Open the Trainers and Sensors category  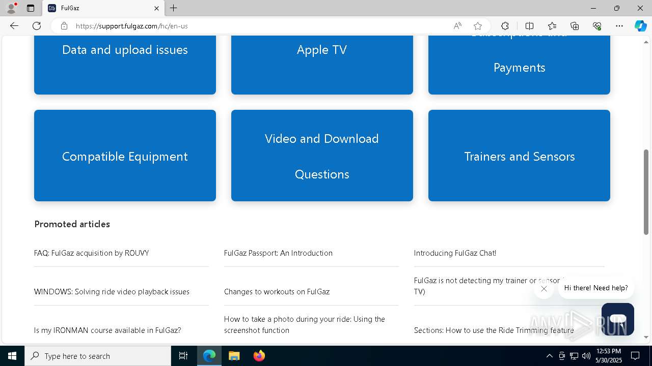click(x=519, y=156)
